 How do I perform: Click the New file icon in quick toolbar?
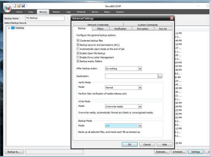[14, 6]
